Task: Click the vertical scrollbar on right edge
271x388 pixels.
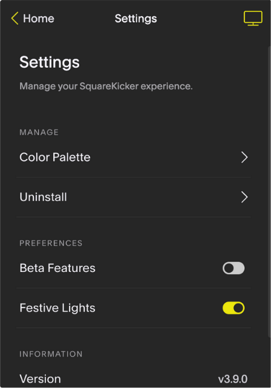Action: coord(269,192)
